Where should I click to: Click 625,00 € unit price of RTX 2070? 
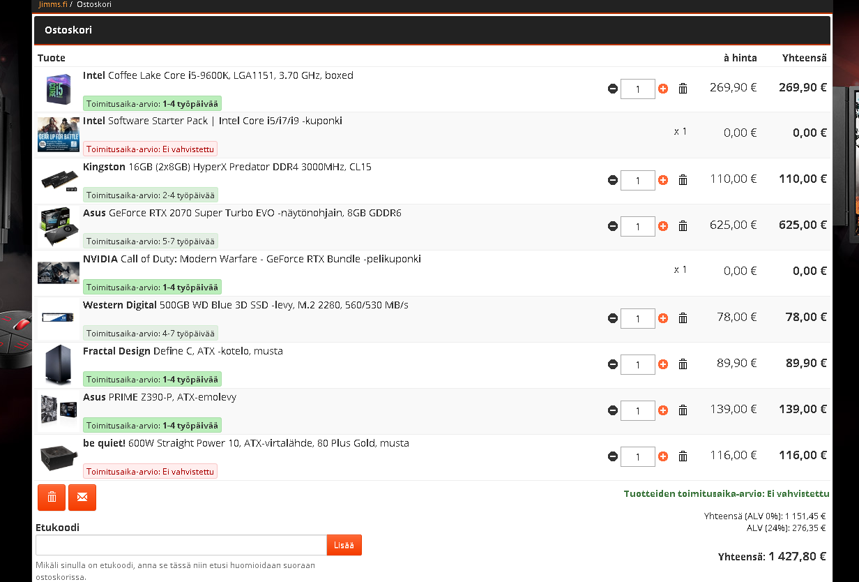(x=733, y=225)
